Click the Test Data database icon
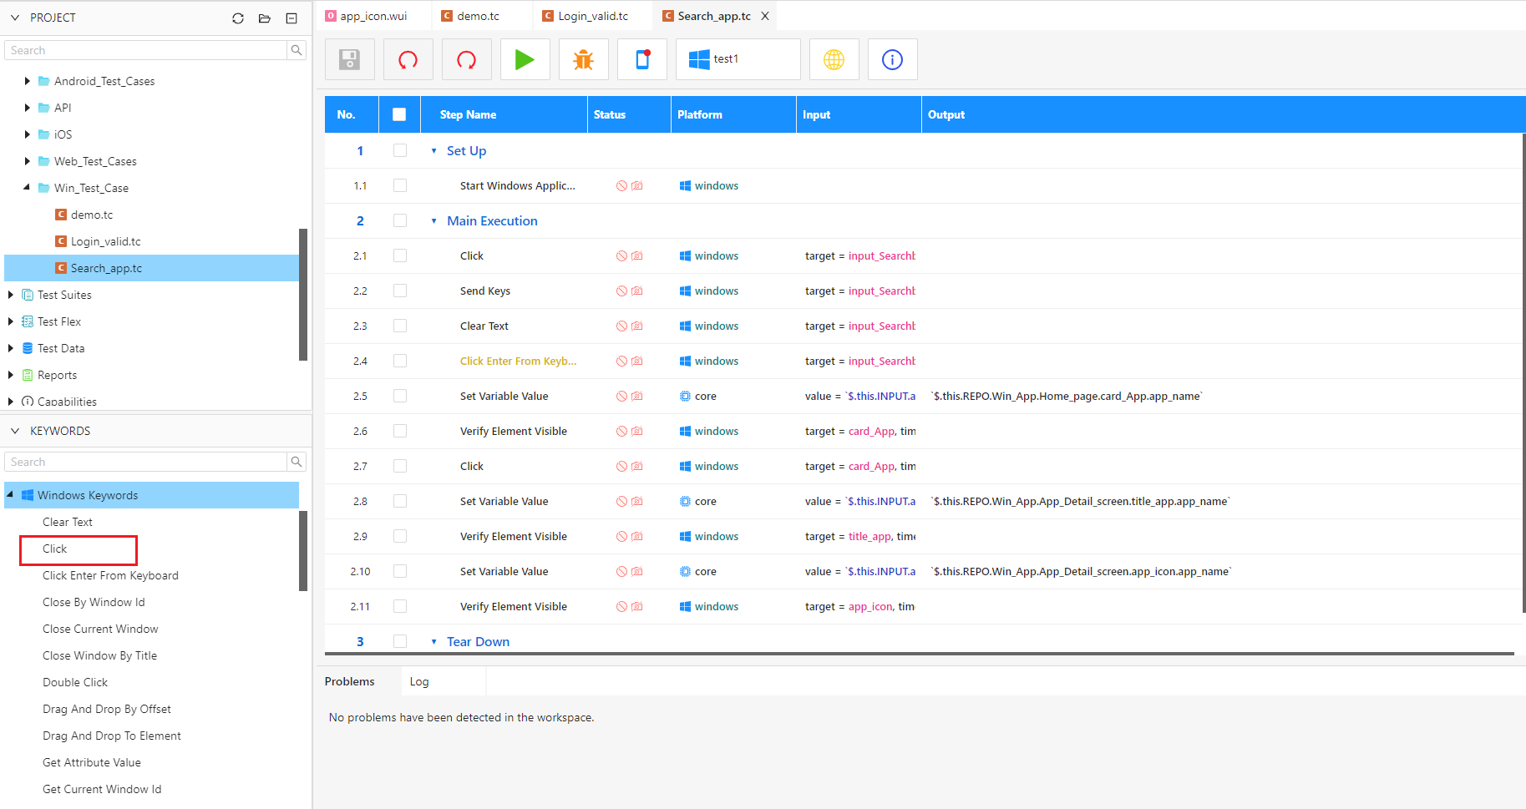The width and height of the screenshot is (1526, 809). 28,348
